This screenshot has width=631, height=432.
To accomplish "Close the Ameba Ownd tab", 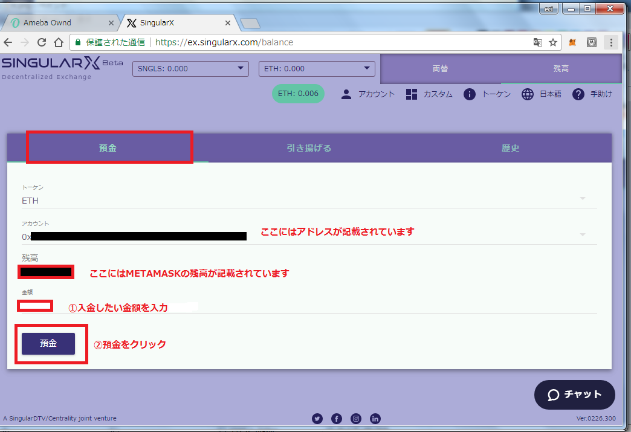I will click(x=111, y=23).
